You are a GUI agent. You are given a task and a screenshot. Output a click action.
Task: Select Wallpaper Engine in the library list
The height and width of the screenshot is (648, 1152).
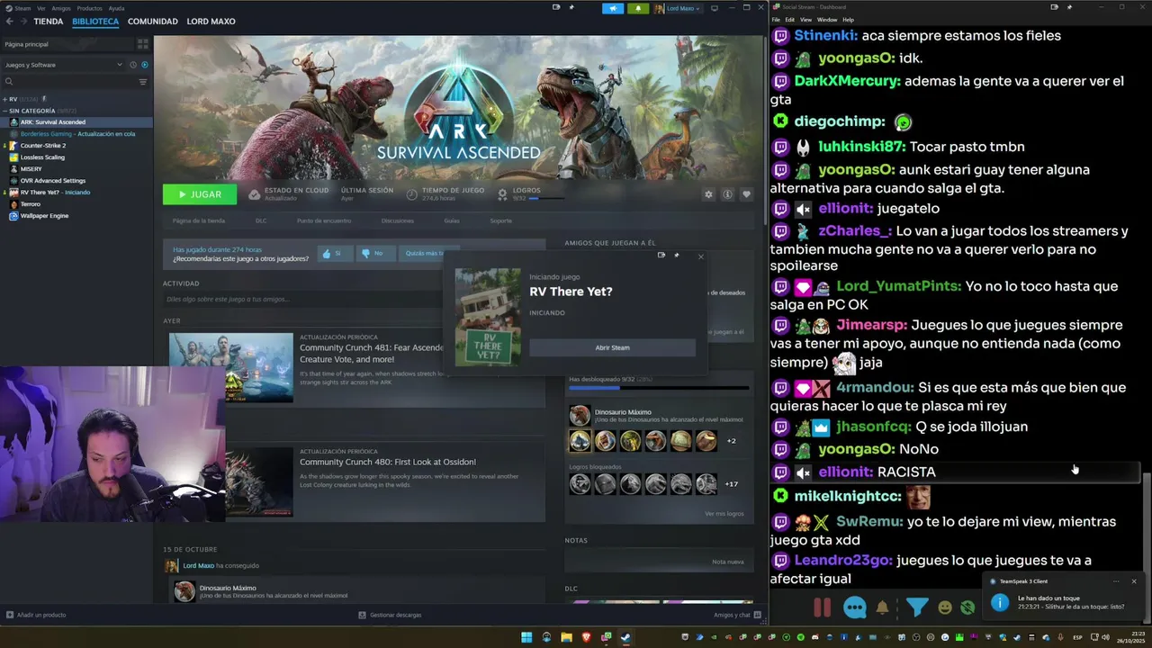44,215
